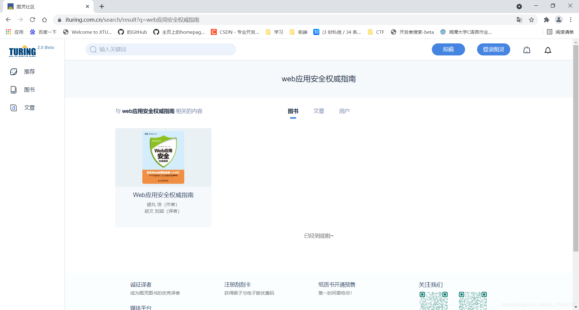
Task: Switch to the 文章 results tab
Action: pyautogui.click(x=319, y=111)
